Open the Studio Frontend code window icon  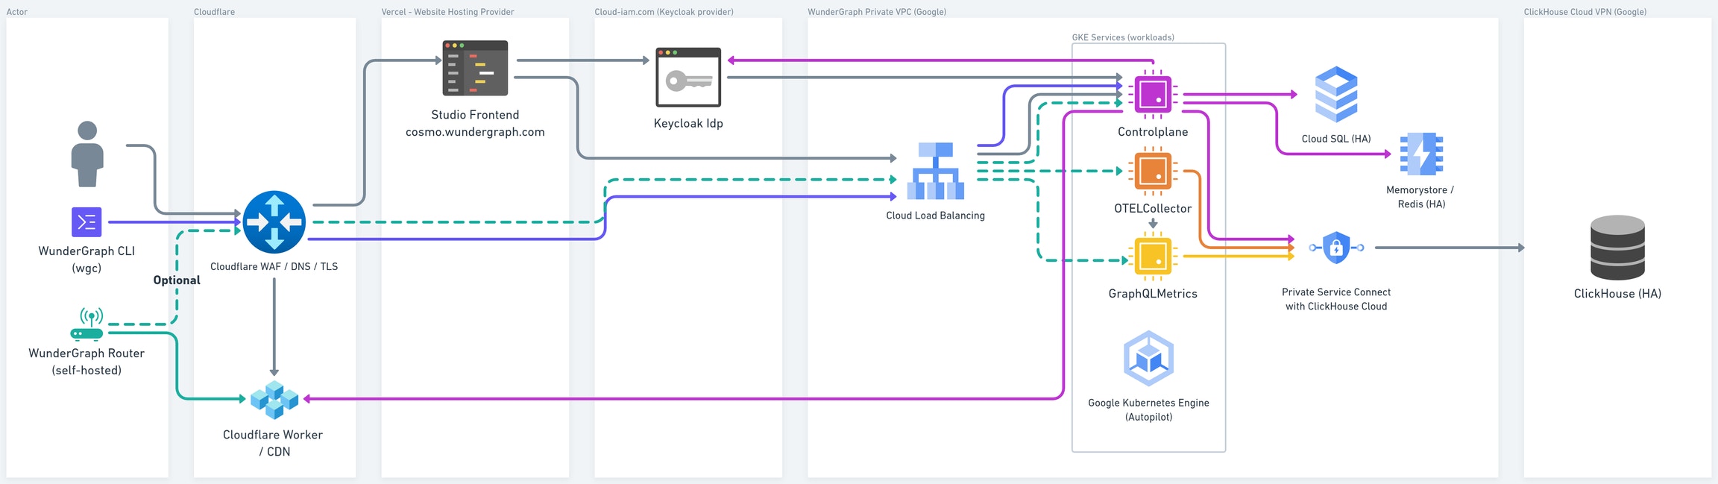[x=475, y=68]
